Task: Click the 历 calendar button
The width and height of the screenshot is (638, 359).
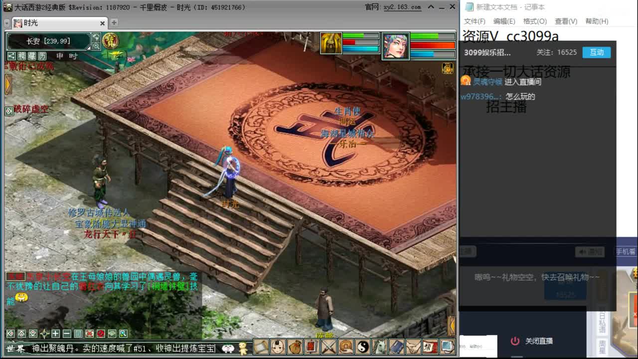Action: point(42,56)
